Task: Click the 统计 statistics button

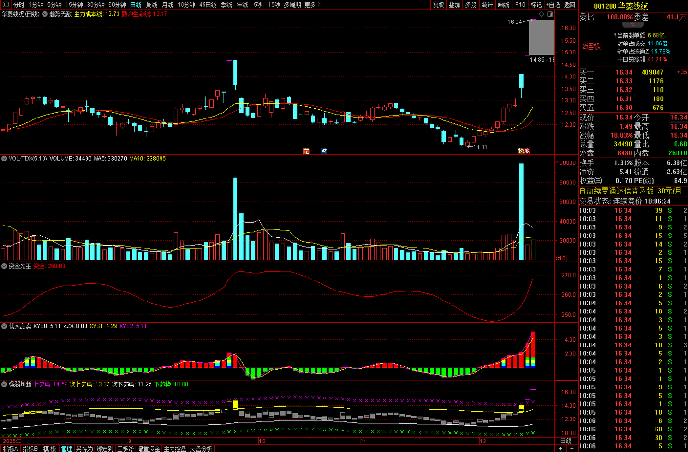Action: point(487,5)
